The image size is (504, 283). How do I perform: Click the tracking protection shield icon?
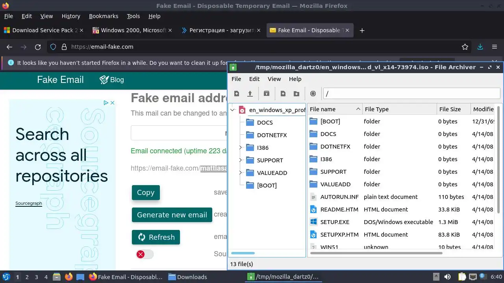[x=53, y=47]
